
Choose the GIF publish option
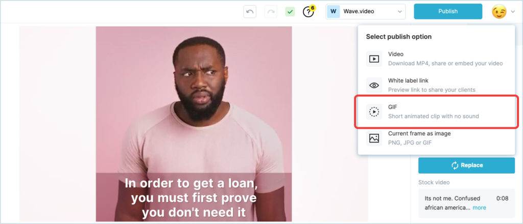437,111
